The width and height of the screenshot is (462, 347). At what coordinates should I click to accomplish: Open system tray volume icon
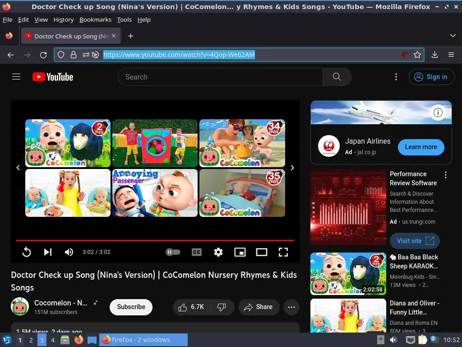[x=393, y=340]
